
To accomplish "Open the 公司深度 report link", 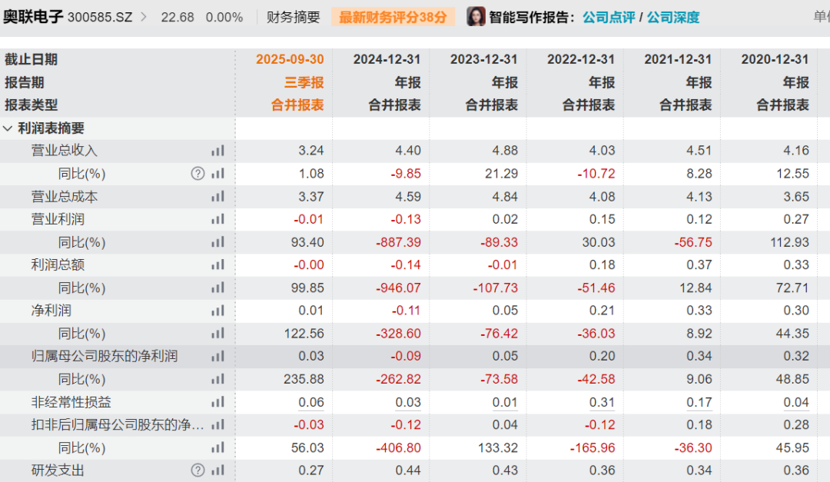I will coord(672,18).
